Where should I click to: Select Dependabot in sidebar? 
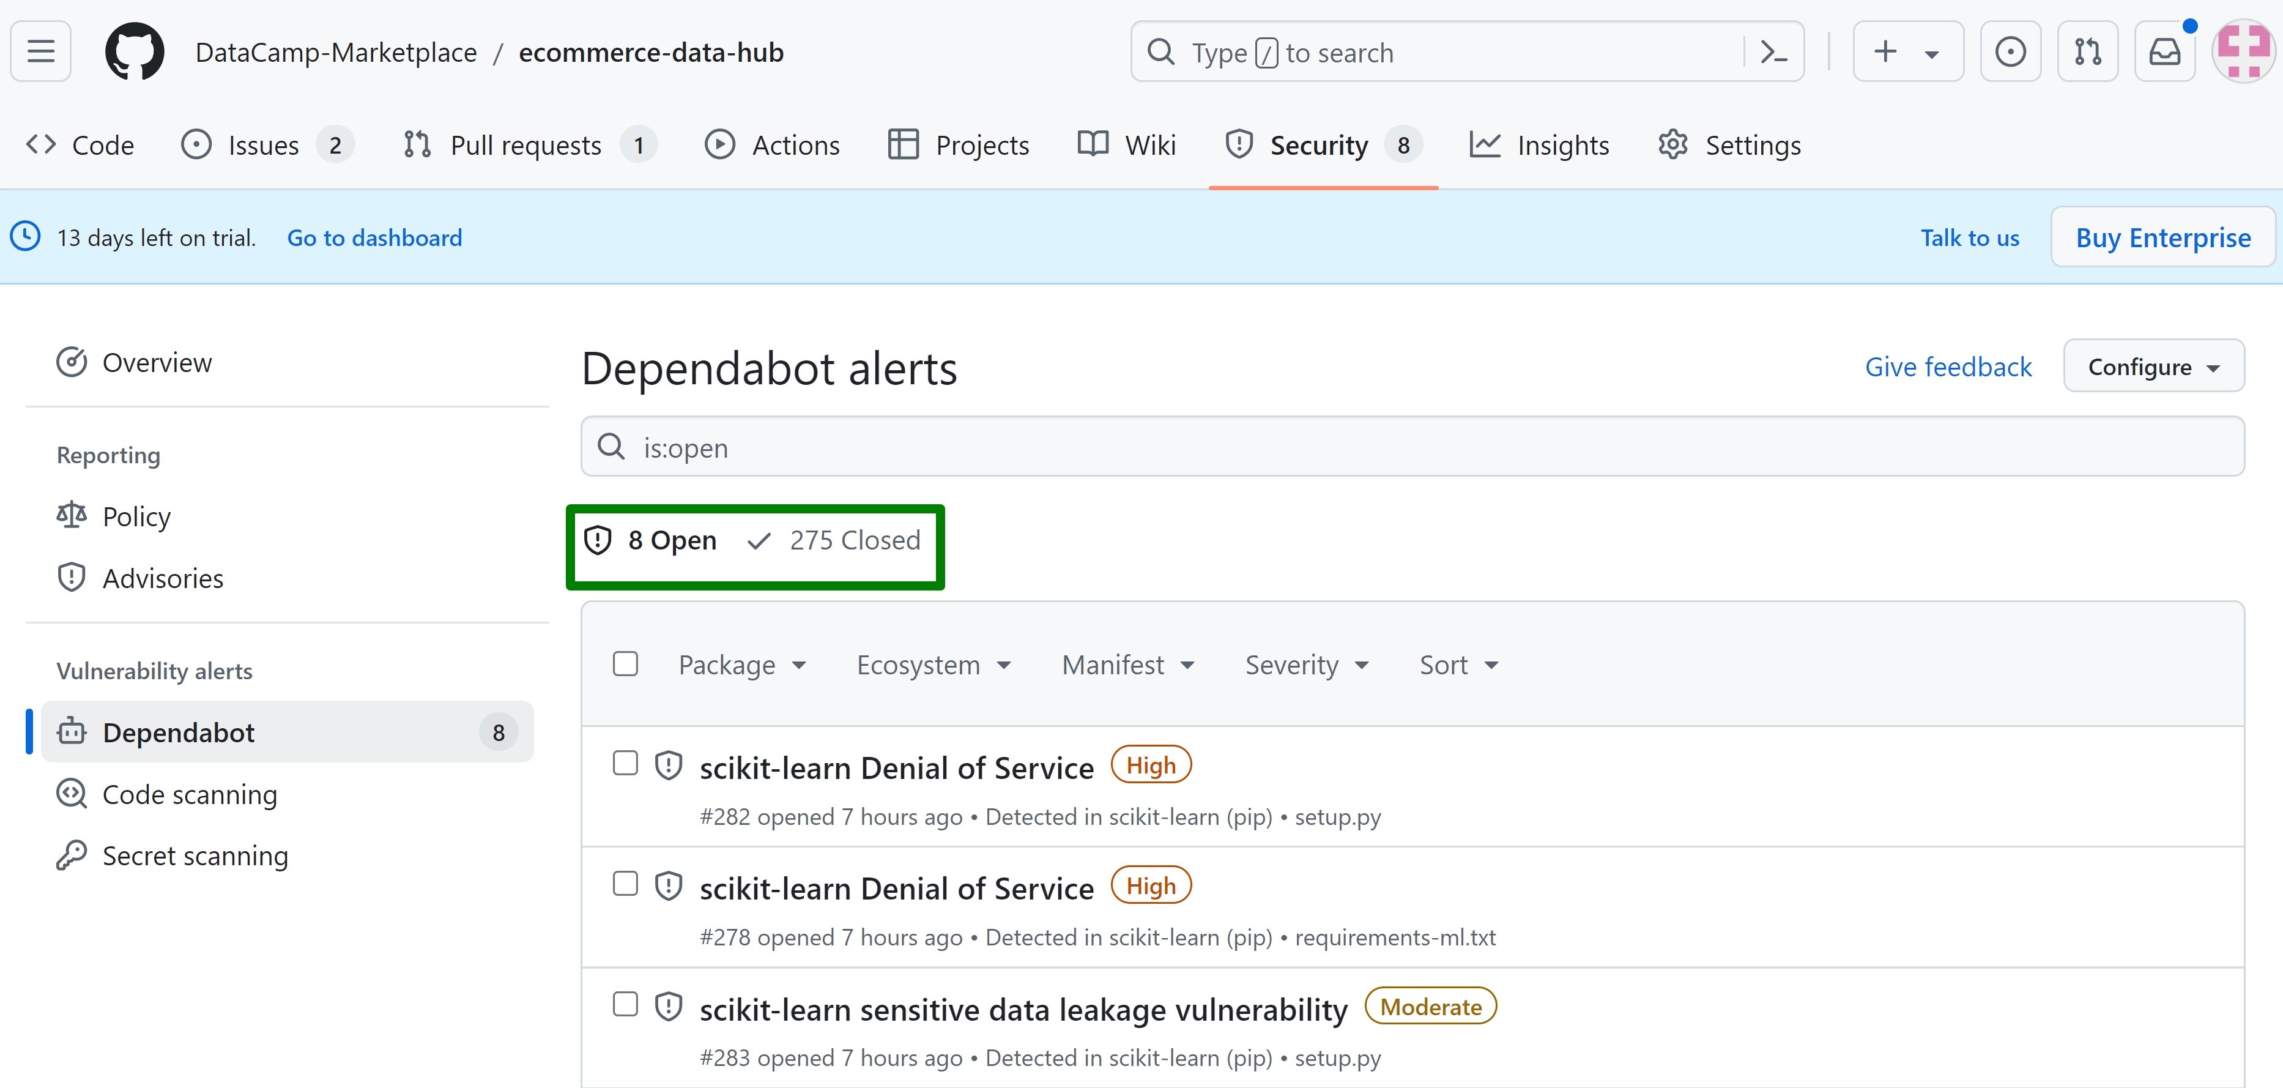point(287,732)
